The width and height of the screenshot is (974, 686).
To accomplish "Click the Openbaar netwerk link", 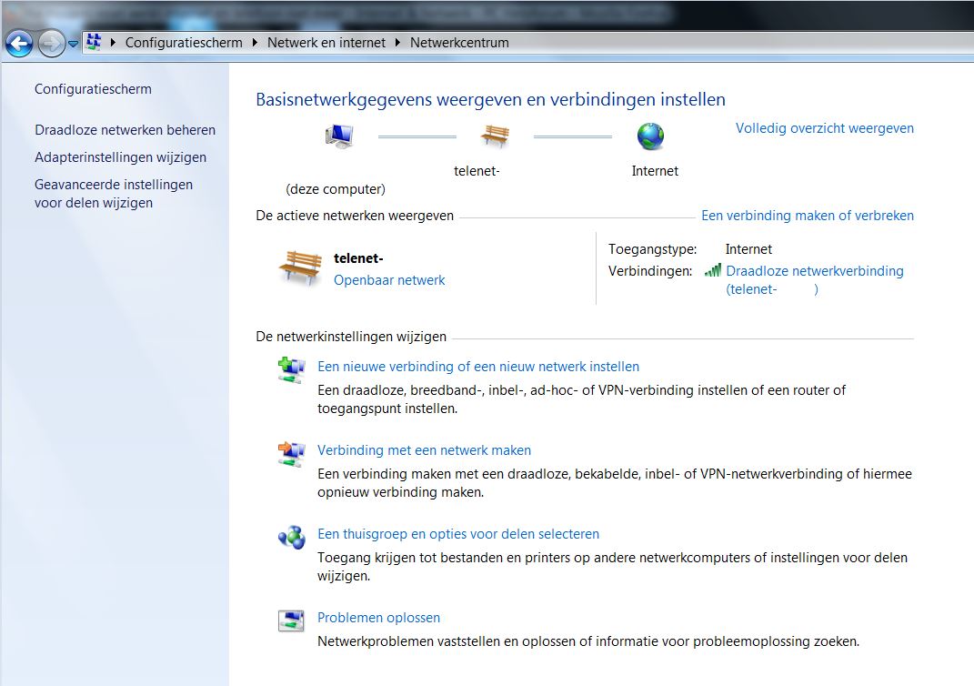I will point(389,279).
